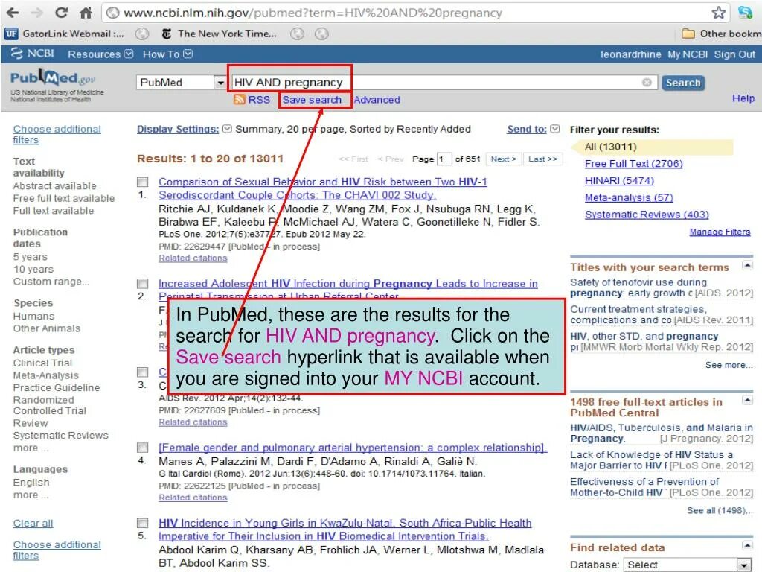The height and width of the screenshot is (572, 762).
Task: Click Clear all filters link
Action: tap(33, 524)
